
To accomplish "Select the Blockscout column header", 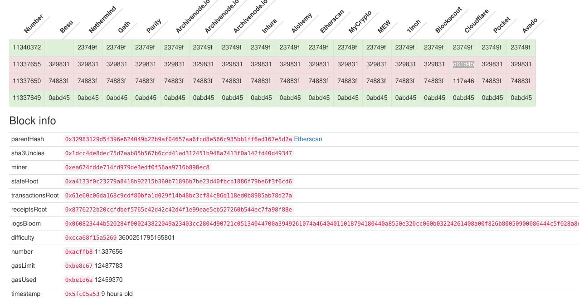I will 449,20.
